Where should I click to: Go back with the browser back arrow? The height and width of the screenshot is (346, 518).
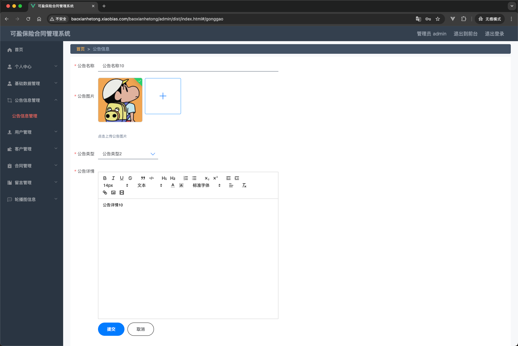[7, 19]
